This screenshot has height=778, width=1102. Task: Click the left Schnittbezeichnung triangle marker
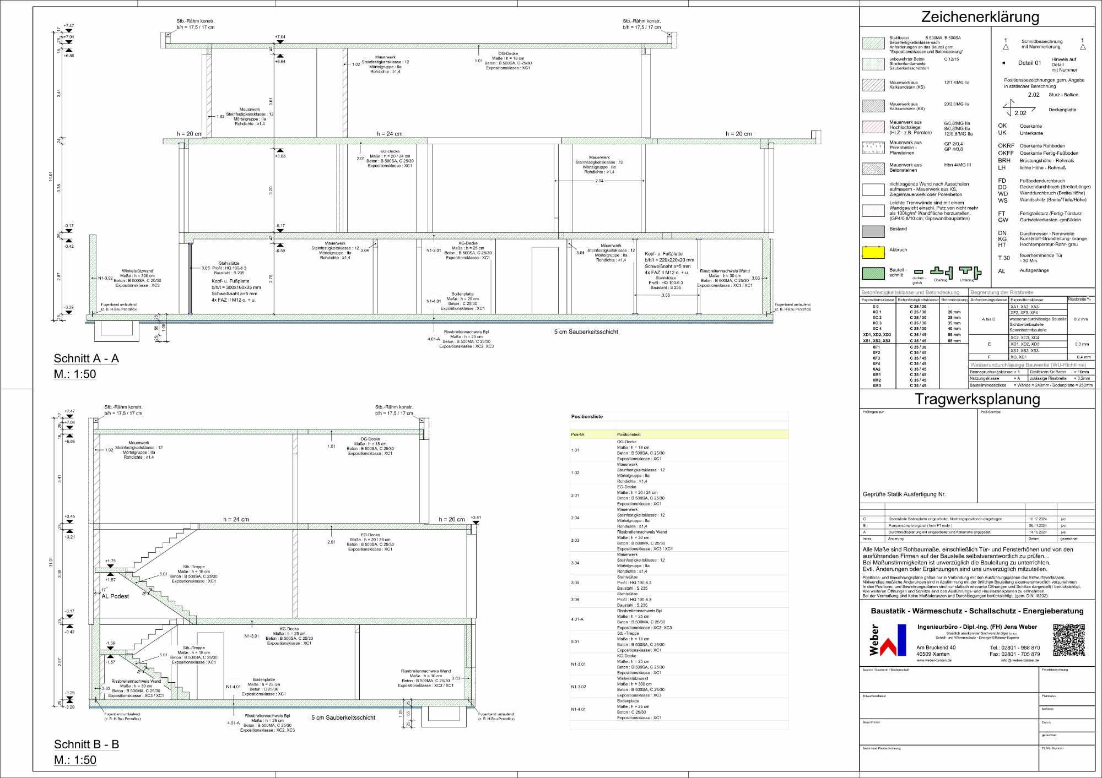pos(1006,47)
